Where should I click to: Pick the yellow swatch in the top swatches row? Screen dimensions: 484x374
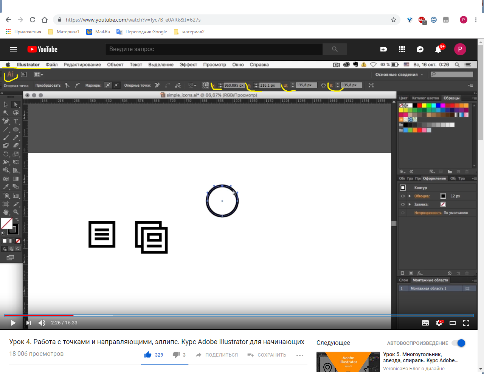tap(424, 106)
